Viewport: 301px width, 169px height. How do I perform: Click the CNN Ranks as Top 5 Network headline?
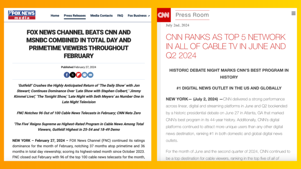pos(226,46)
